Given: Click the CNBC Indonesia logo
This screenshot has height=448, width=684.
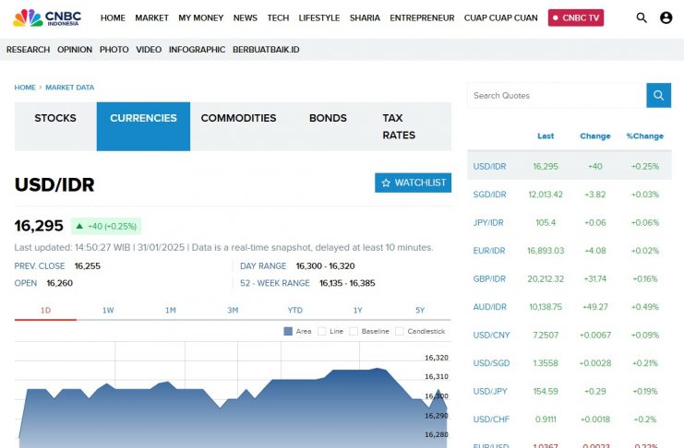Looking at the screenshot, I should pyautogui.click(x=47, y=18).
